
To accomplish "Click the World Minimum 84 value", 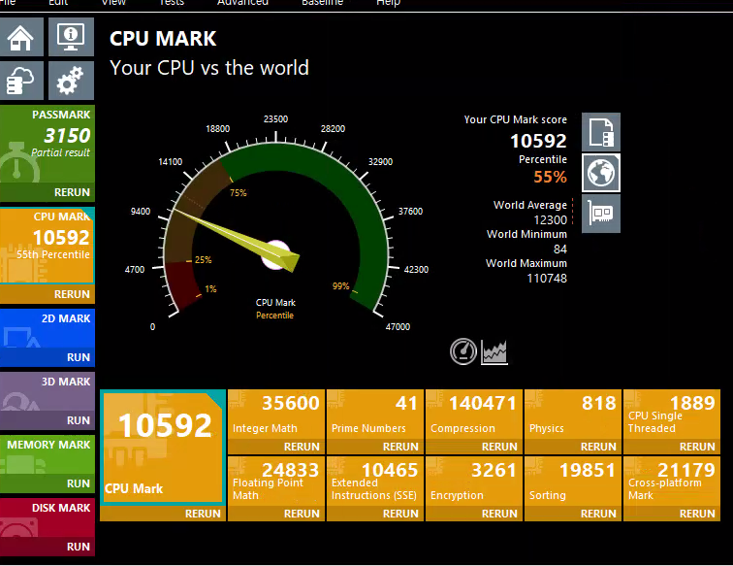I will pyautogui.click(x=560, y=250).
